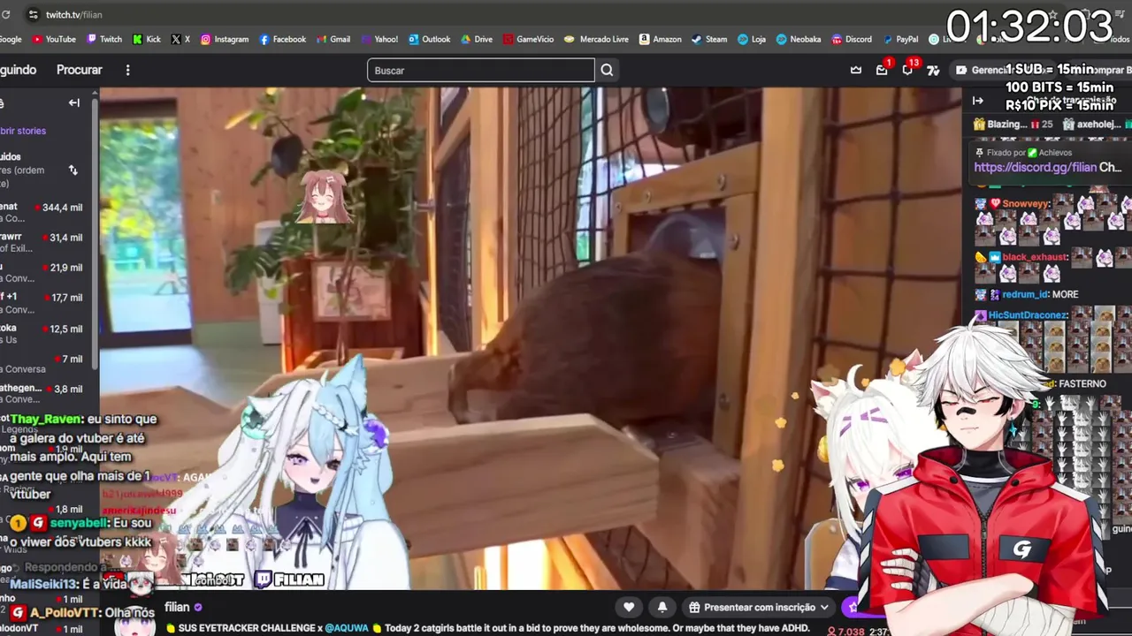Open the Neobaka bookmark
Screen dimensions: 1132x636
click(x=799, y=39)
